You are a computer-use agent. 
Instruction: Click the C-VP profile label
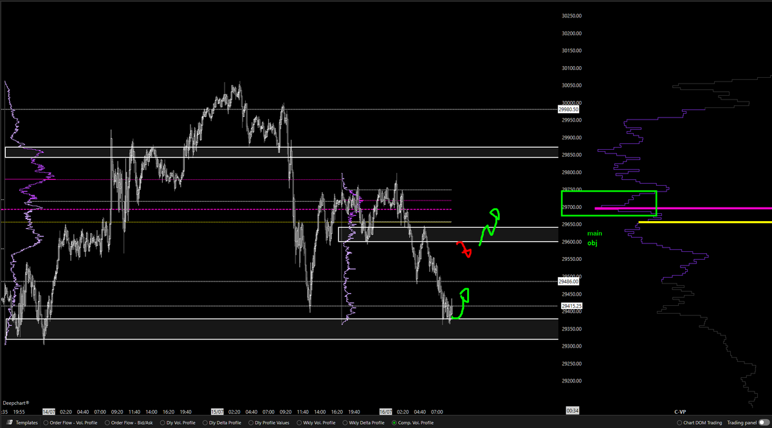pos(681,411)
